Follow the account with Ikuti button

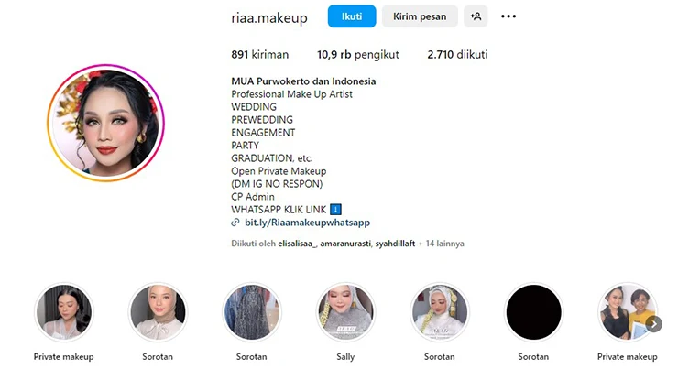(x=352, y=16)
